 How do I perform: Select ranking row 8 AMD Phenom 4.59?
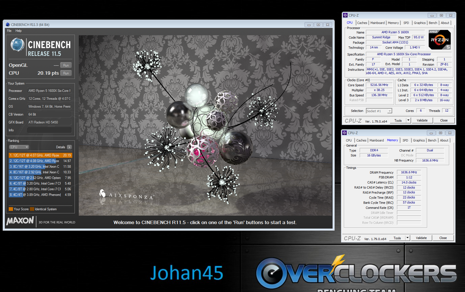point(40,195)
